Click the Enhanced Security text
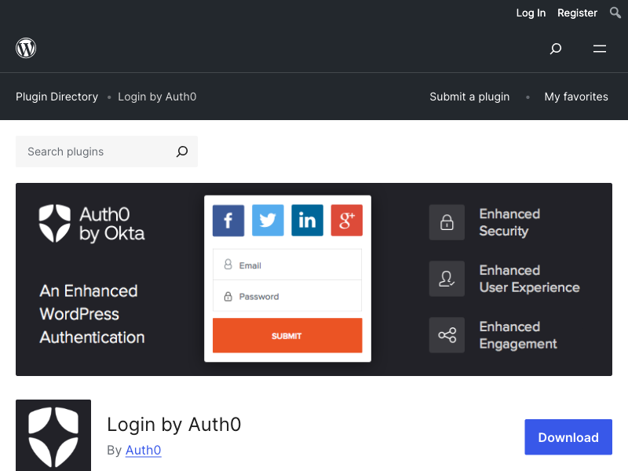This screenshot has width=628, height=471. click(509, 222)
